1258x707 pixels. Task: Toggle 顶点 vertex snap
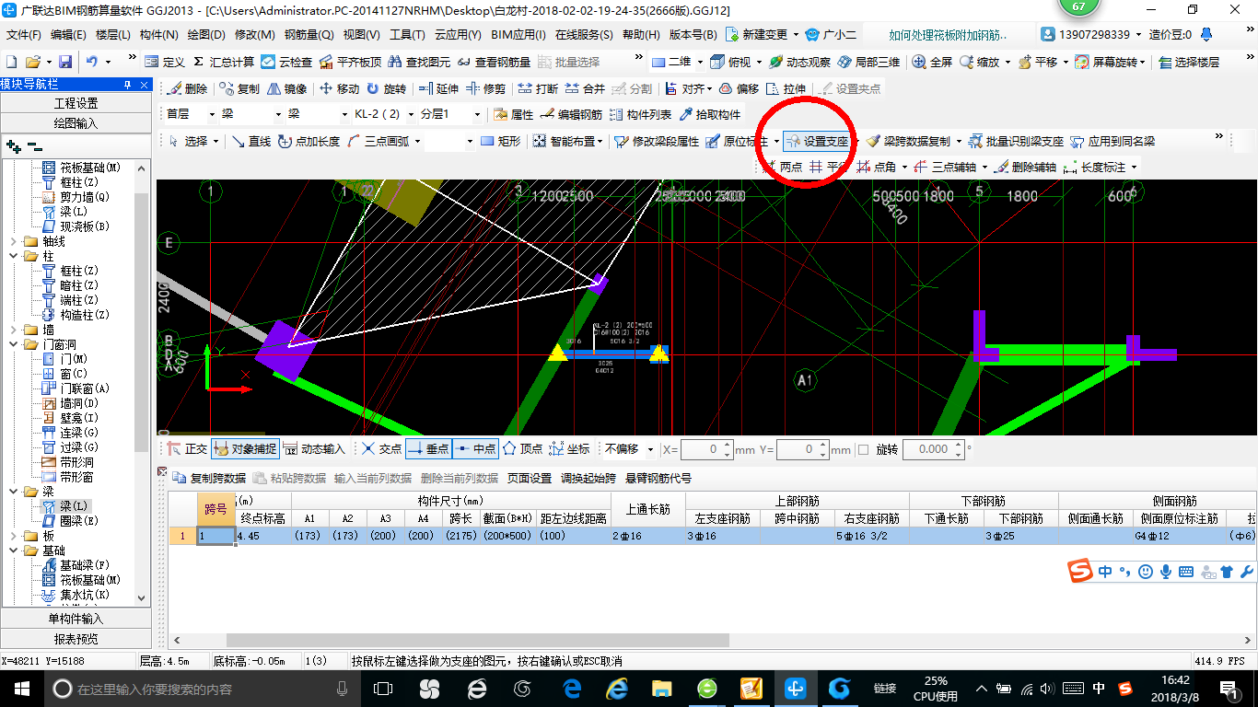(522, 449)
